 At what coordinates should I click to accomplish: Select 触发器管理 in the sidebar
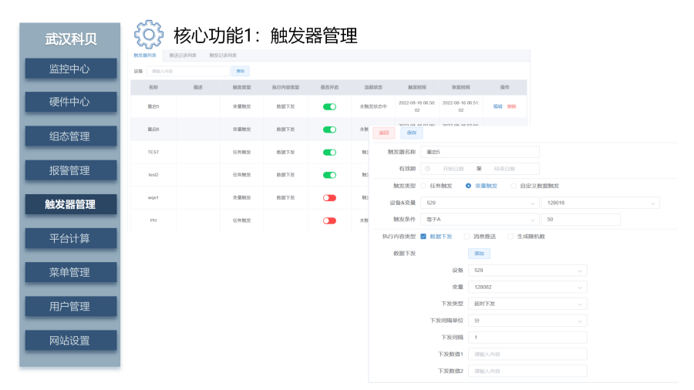coord(71,204)
